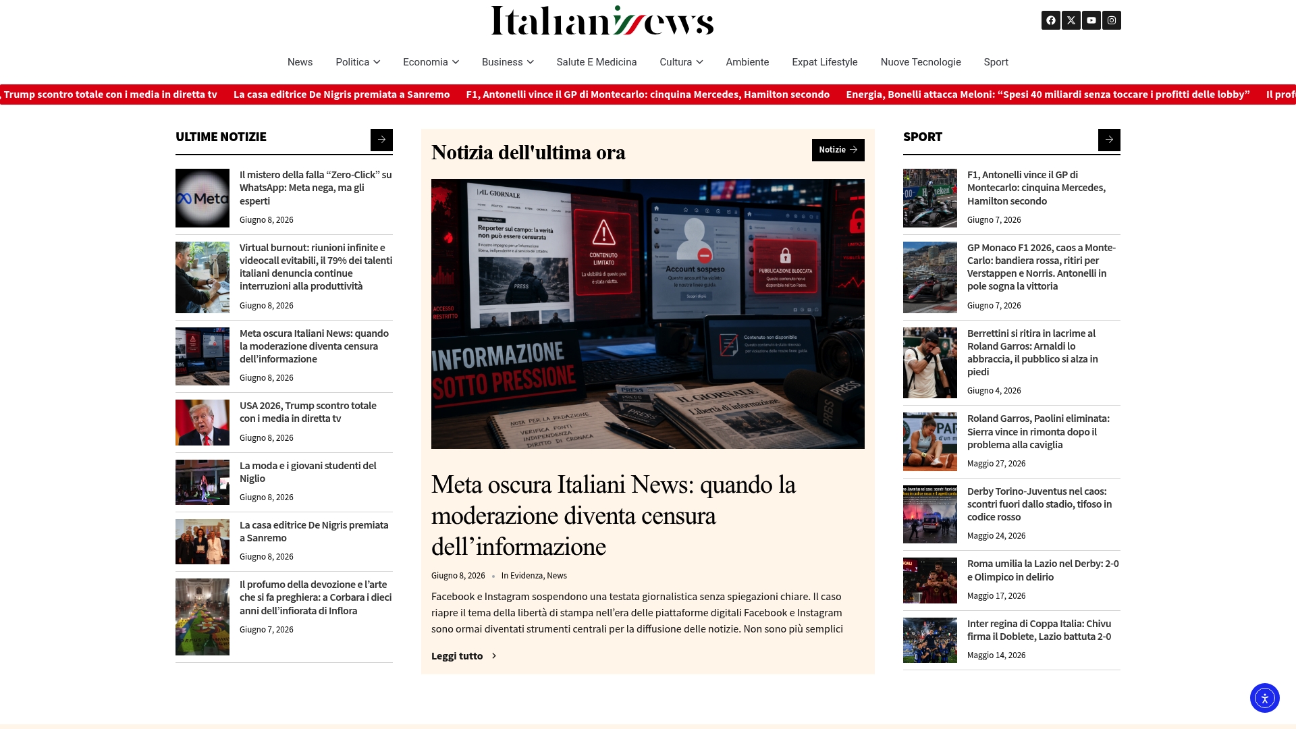Read the Zero-Click WhatsApp falla article

[x=315, y=188]
